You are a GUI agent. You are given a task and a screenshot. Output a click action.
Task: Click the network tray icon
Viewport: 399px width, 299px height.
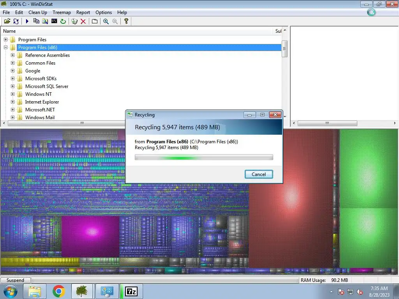click(350, 292)
